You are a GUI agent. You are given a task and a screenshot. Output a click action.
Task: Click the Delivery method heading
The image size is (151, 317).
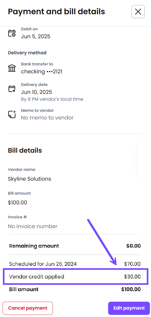[27, 53]
